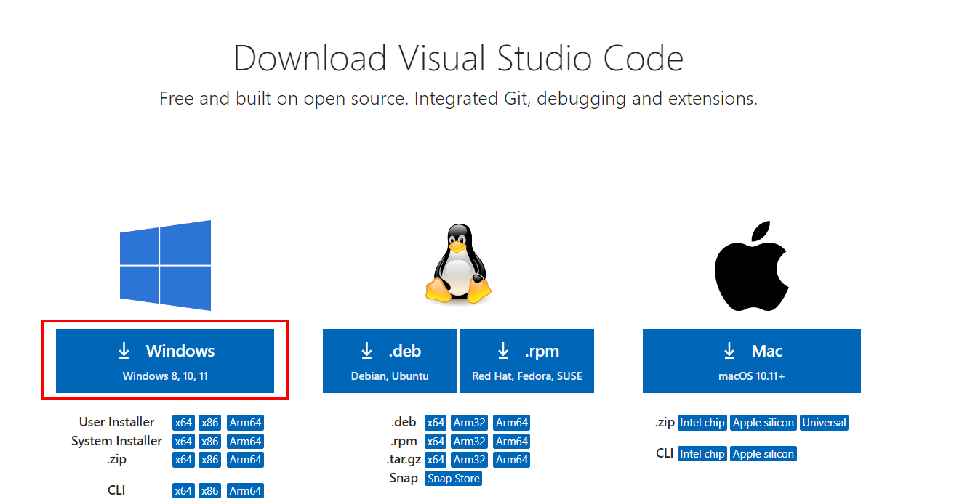Download the .rpm package for Red Hat, Fedora, SUSE
The width and height of the screenshot is (954, 499).
coord(526,361)
